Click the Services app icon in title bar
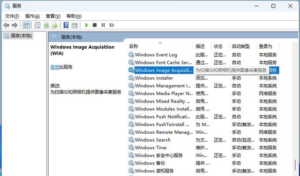The image size is (300, 176). pos(7,6)
